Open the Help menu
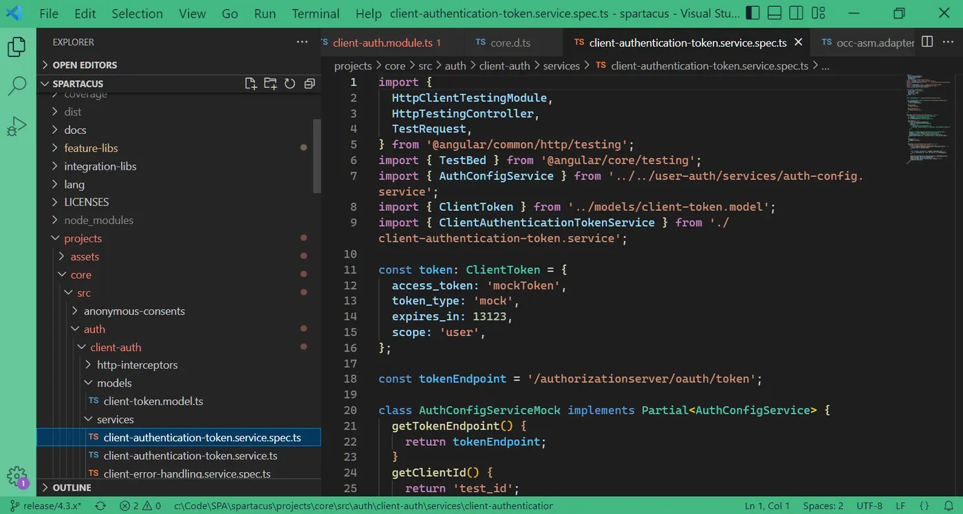963x514 pixels. [369, 14]
